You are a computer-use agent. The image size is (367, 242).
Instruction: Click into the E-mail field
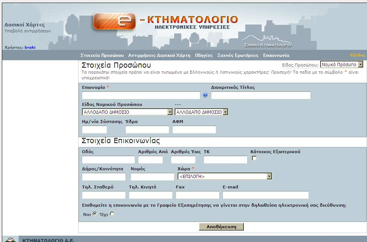click(x=266, y=195)
